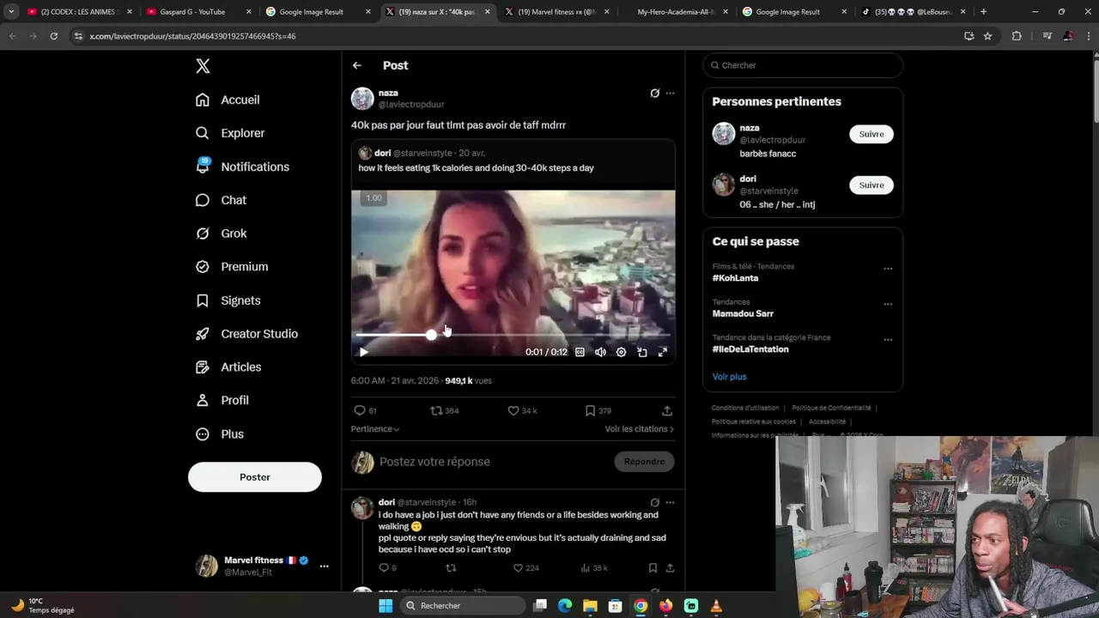1099x618 pixels.
Task: Click Voir plus under trends
Action: click(729, 377)
